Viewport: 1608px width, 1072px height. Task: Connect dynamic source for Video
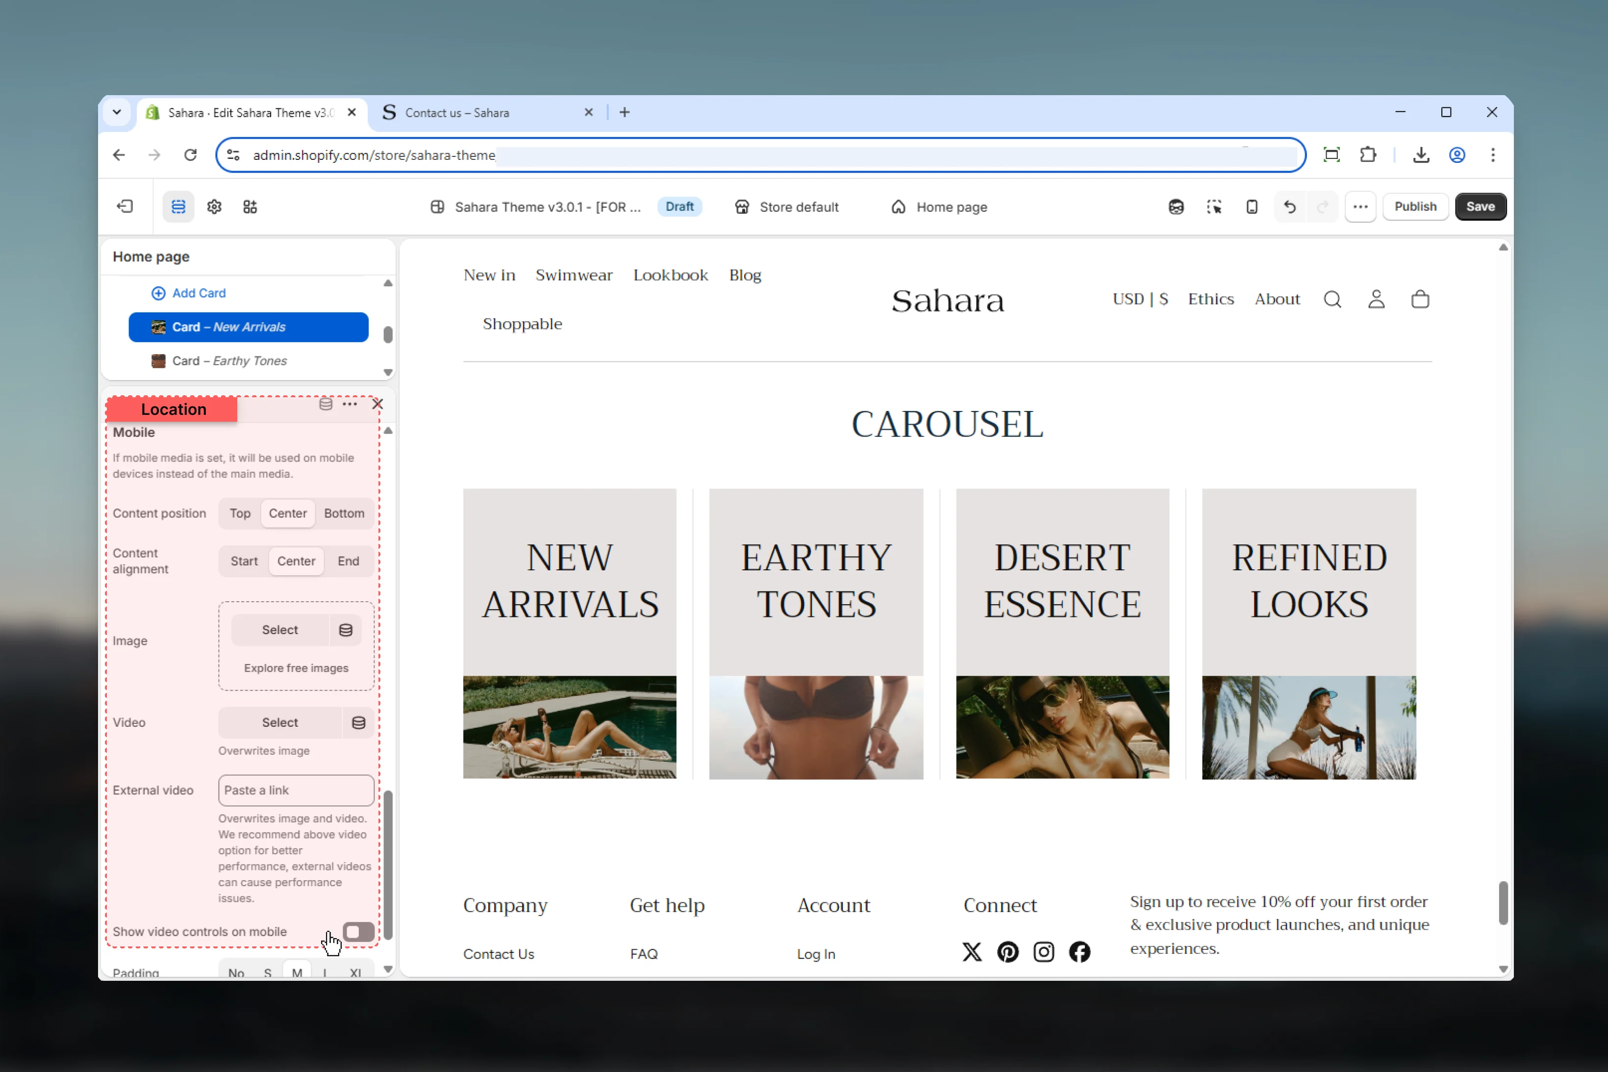tap(358, 723)
